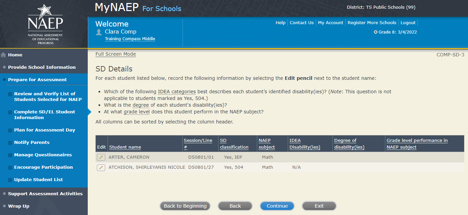Open Plan for Assessment Day

[x=45, y=130]
